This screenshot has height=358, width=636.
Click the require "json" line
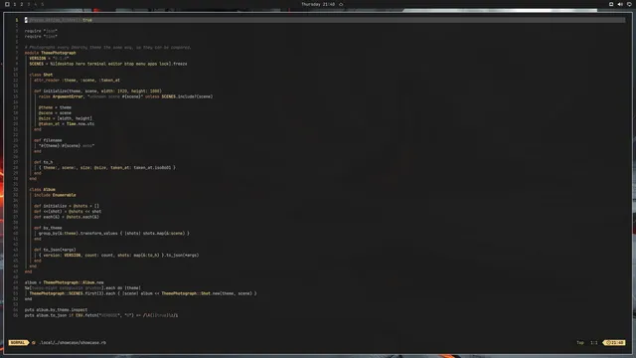41,31
